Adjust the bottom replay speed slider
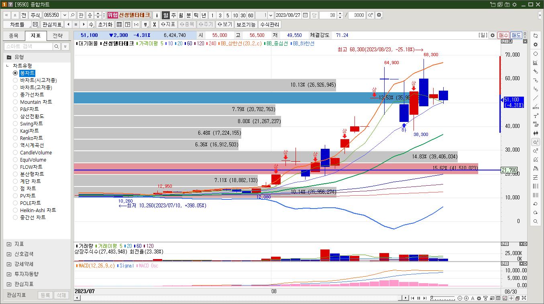This screenshot has height=304, width=544. tap(442, 298)
